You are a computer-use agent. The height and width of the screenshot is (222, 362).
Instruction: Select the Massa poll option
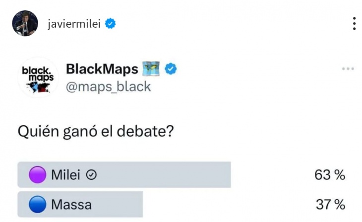click(x=80, y=205)
